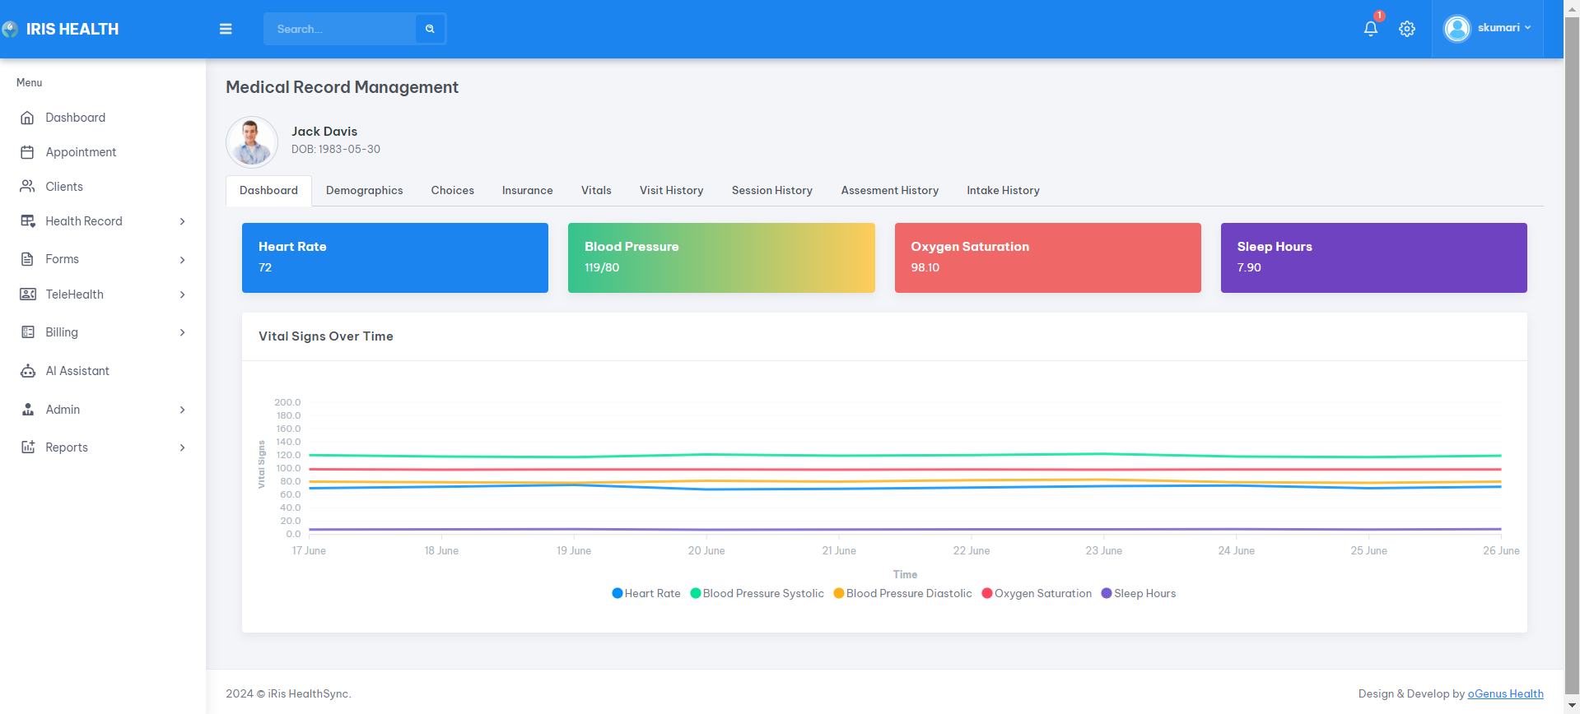Go to Appointment in the sidebar
This screenshot has width=1580, height=714.
tap(103, 152)
